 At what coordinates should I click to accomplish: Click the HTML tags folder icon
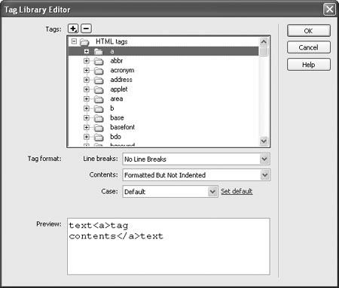(84, 42)
